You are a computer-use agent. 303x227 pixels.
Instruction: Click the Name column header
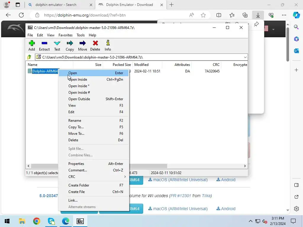coord(49,65)
